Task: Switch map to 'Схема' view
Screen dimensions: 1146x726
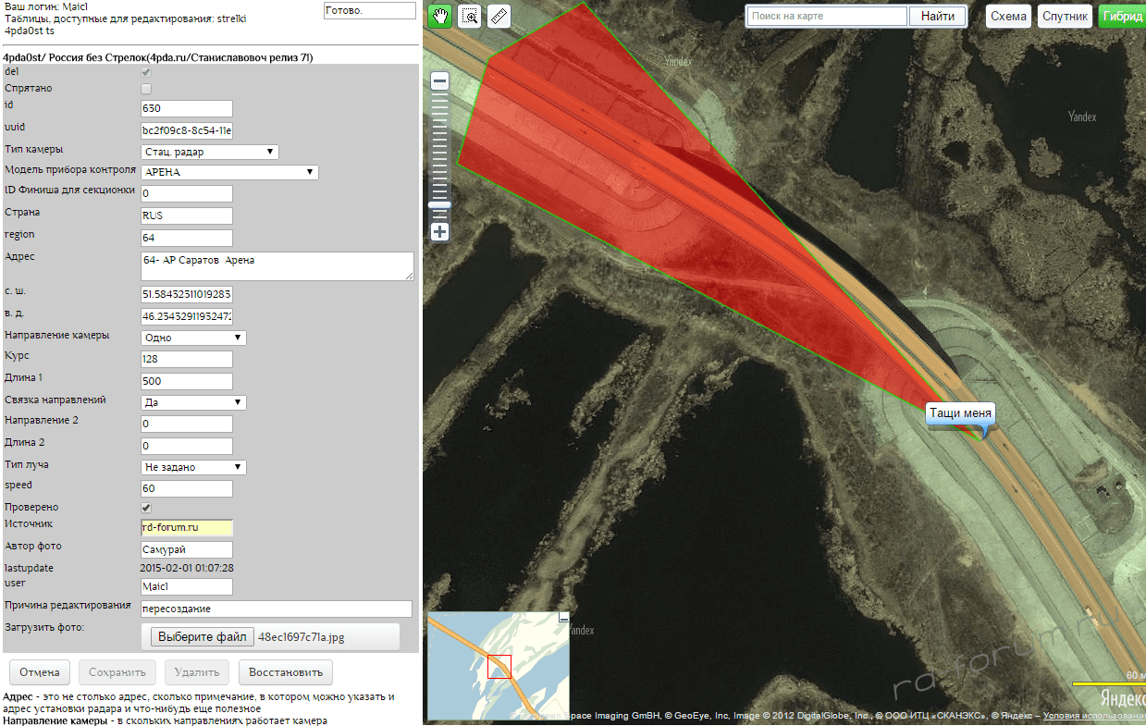Action: click(x=1008, y=16)
